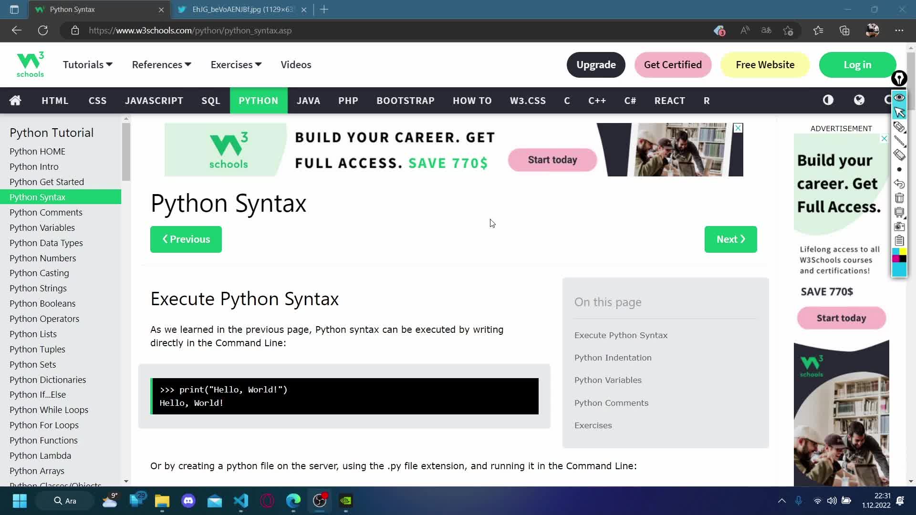
Task: Choose the dot brush size in annotation toolbar
Action: (899, 169)
